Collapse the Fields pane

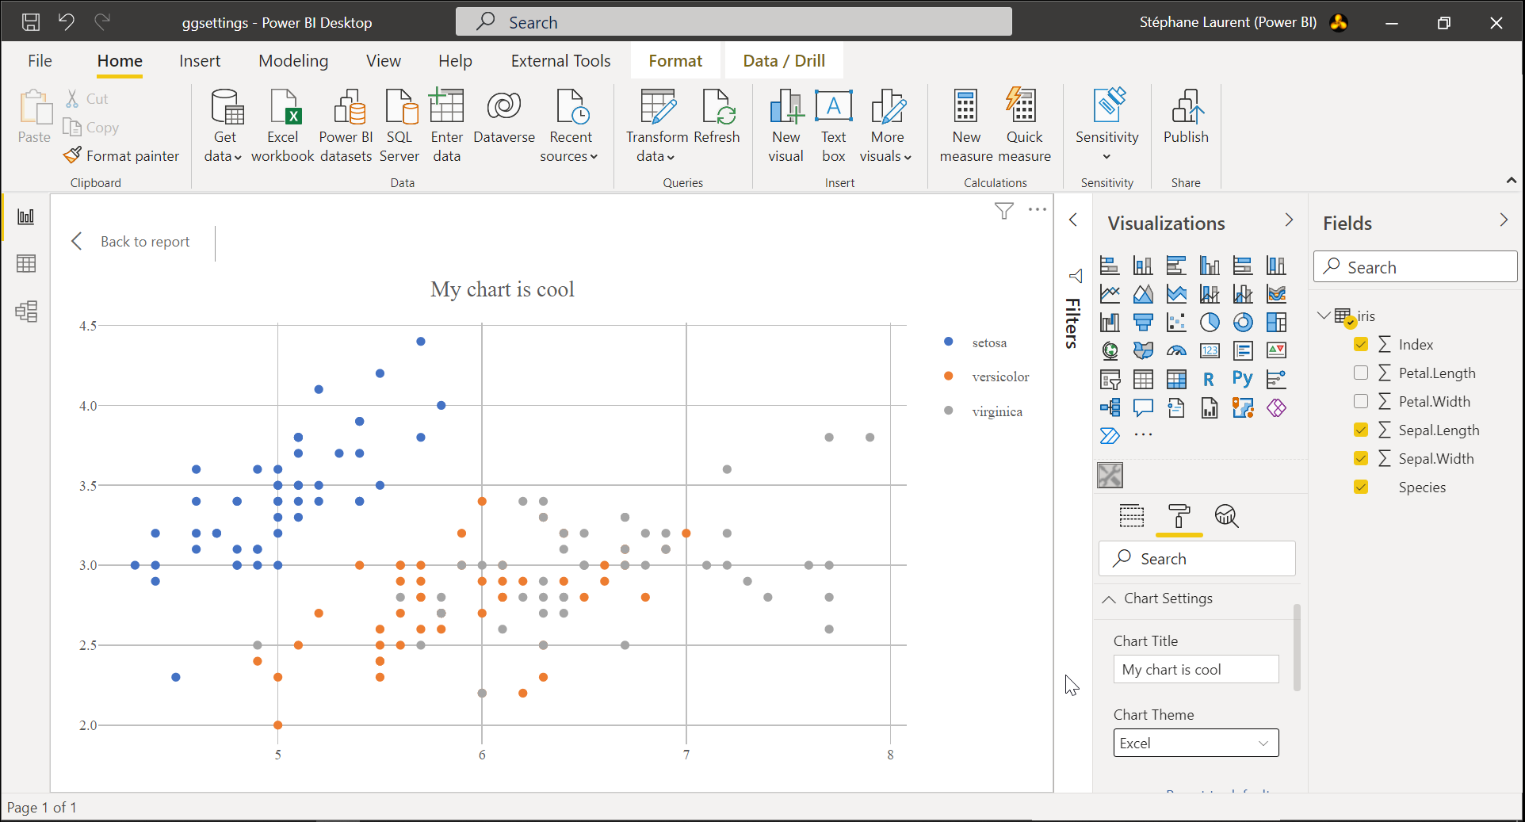pos(1504,220)
